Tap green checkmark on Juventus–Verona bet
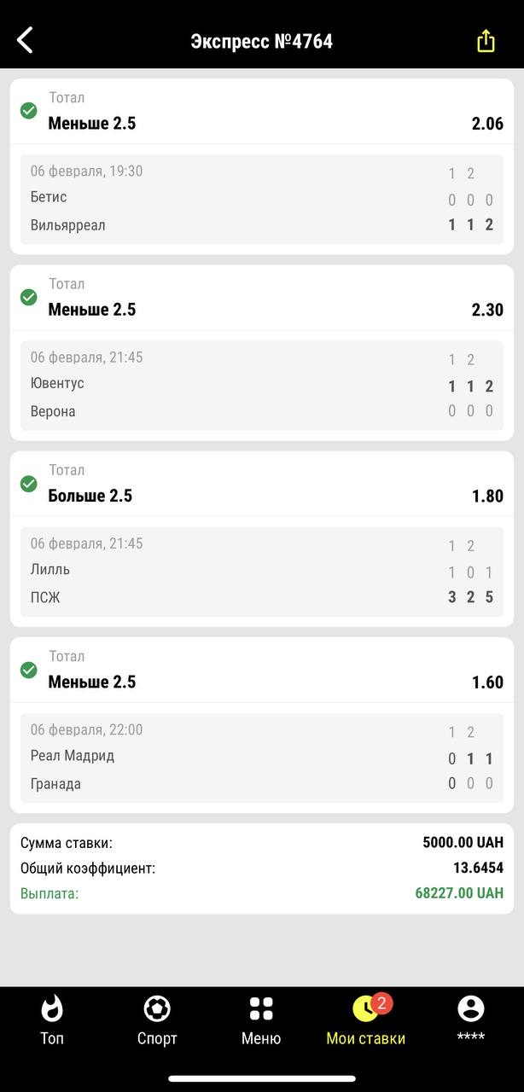The image size is (524, 1092). (29, 297)
